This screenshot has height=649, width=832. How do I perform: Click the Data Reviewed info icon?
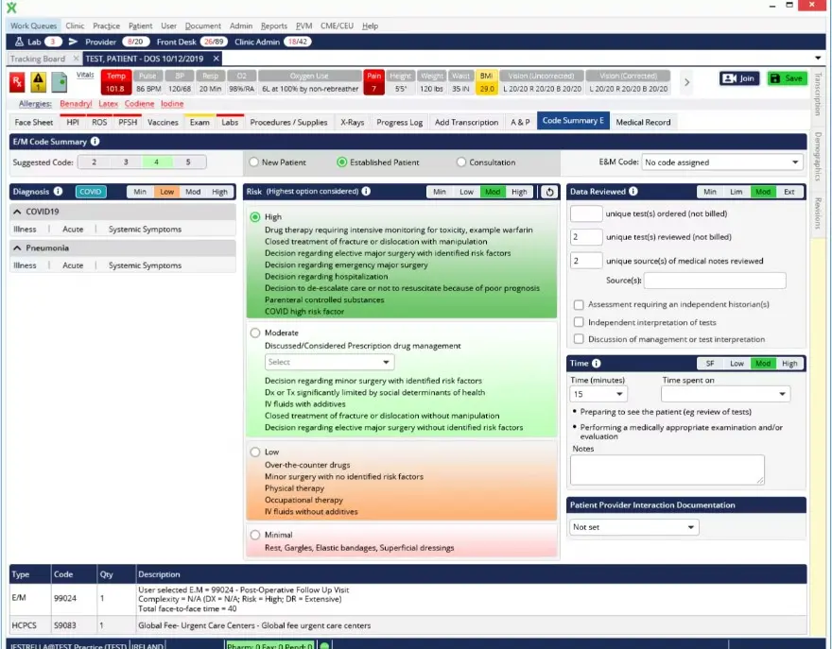point(633,192)
